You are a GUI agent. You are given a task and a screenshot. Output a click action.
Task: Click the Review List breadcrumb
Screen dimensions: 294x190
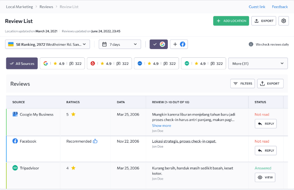click(69, 7)
